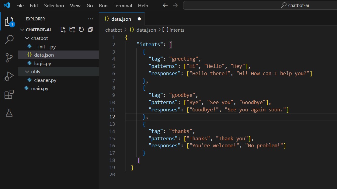The height and width of the screenshot is (189, 337).
Task: Click the chatbot-ai command center search box
Action: click(x=260, y=5)
